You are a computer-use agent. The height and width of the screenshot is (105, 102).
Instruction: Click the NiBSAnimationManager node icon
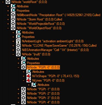pyautogui.click(x=18, y=50)
